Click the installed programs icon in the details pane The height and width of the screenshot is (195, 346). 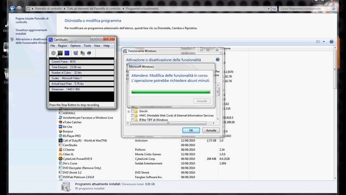tap(66, 186)
